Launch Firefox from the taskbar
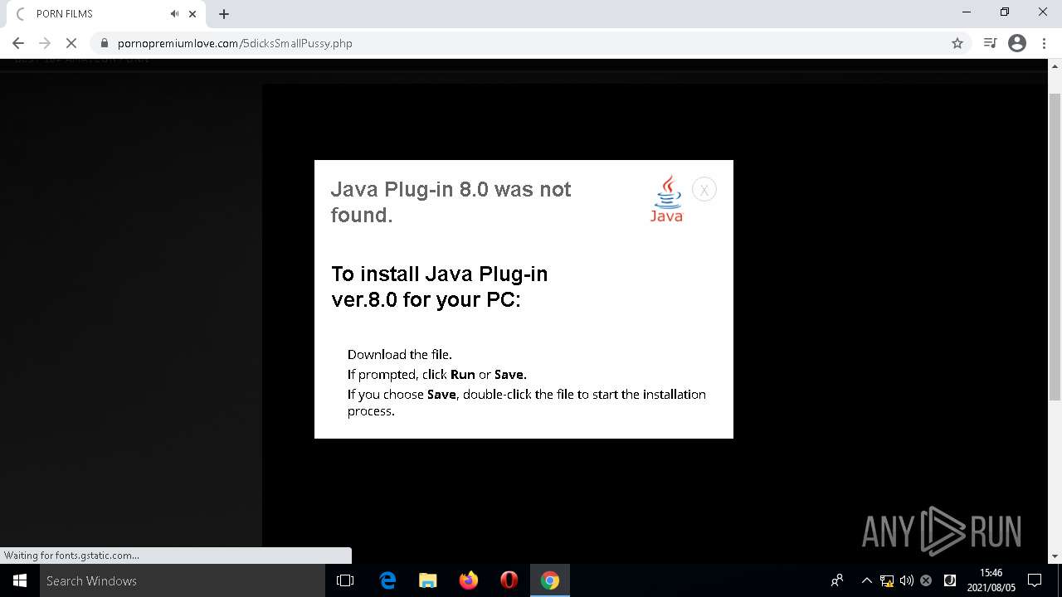The width and height of the screenshot is (1062, 597). 469,580
